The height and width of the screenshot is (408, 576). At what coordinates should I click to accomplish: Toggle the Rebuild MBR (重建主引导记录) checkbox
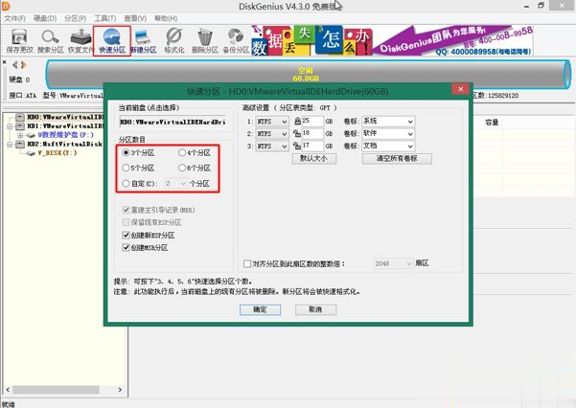(126, 210)
